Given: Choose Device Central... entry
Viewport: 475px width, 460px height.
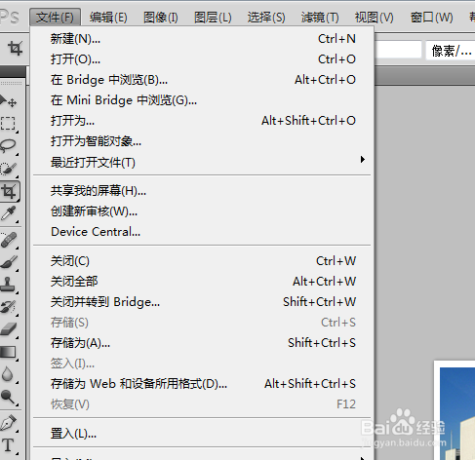Looking at the screenshot, I should pos(203,232).
